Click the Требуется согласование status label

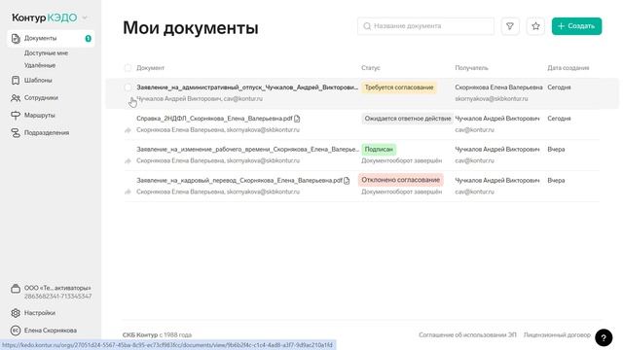399,87
